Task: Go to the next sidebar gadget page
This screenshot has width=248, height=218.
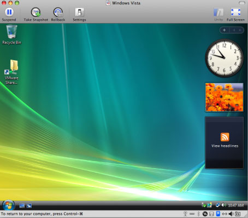Action: coord(240,30)
